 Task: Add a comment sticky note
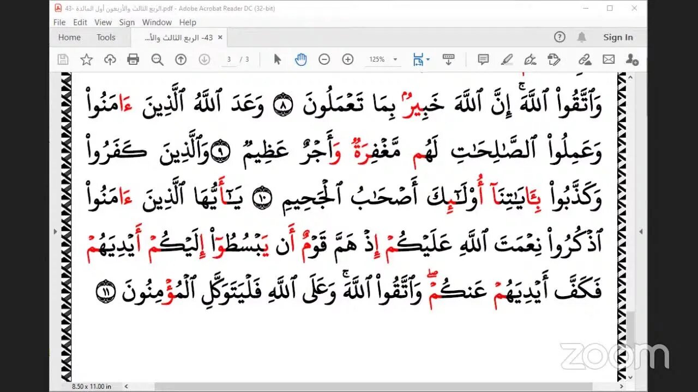(483, 59)
